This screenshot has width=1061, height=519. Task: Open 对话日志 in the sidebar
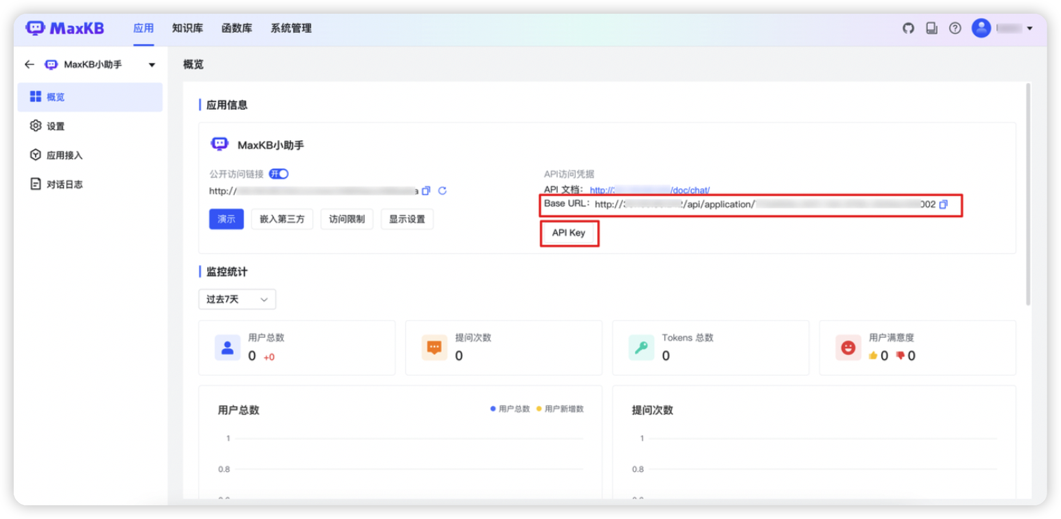tap(90, 184)
